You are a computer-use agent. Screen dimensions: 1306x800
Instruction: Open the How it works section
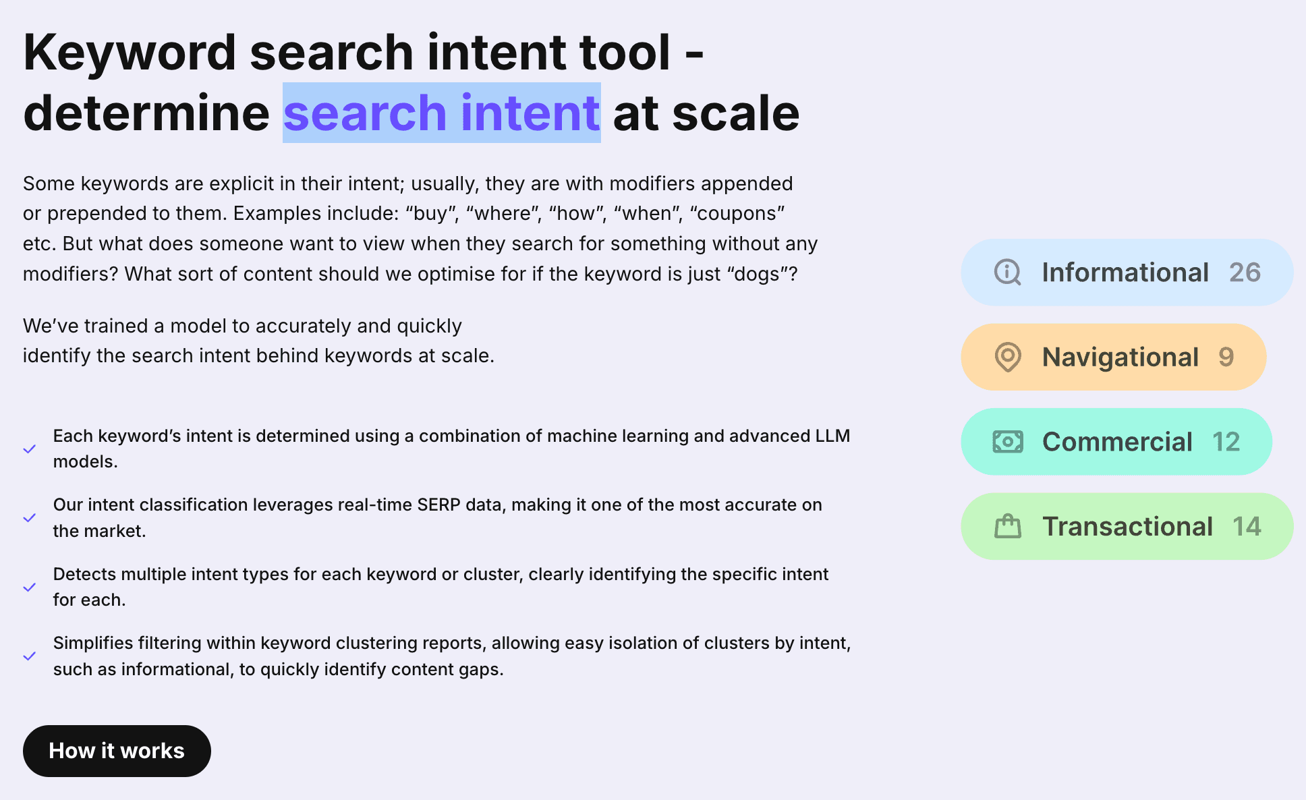pyautogui.click(x=116, y=751)
